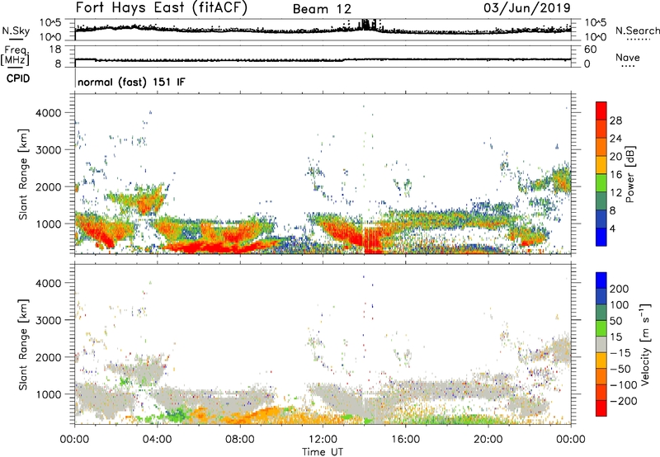Click the "2000" tick in the power panel
This screenshot has width=660, height=457.
[48, 186]
